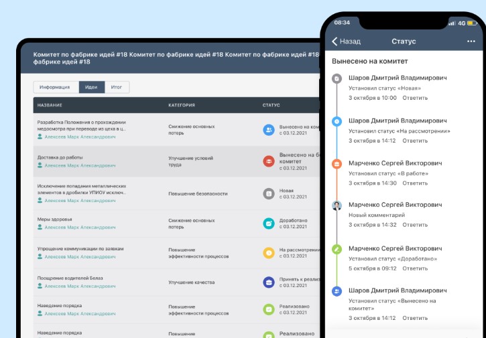Click the yellow 'На рассмотрении' clock icon

click(x=269, y=253)
